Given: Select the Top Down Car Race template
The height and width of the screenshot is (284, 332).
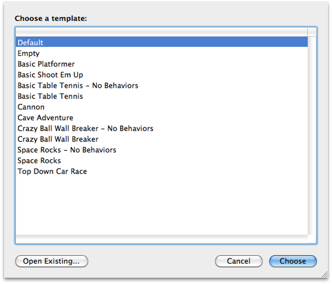Looking at the screenshot, I should coord(52,172).
